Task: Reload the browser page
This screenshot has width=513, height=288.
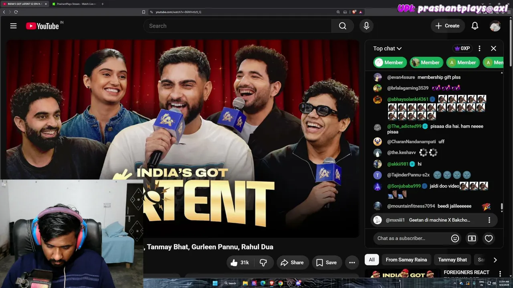Action: tap(16, 12)
